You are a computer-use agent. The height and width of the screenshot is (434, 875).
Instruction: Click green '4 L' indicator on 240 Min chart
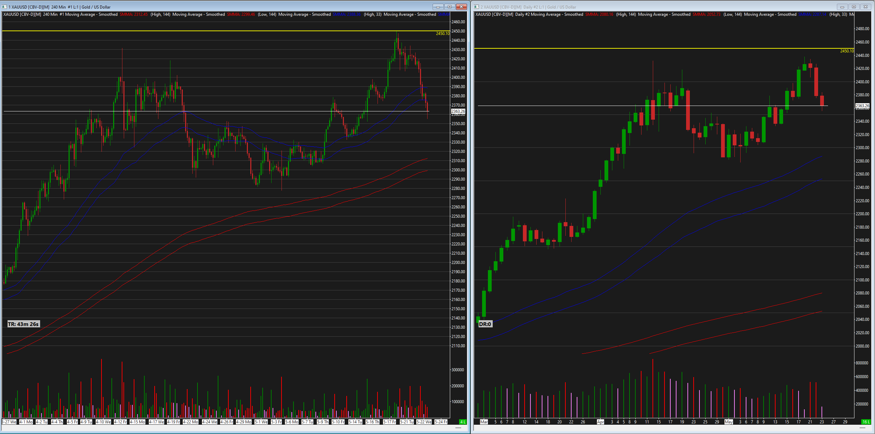coord(463,422)
